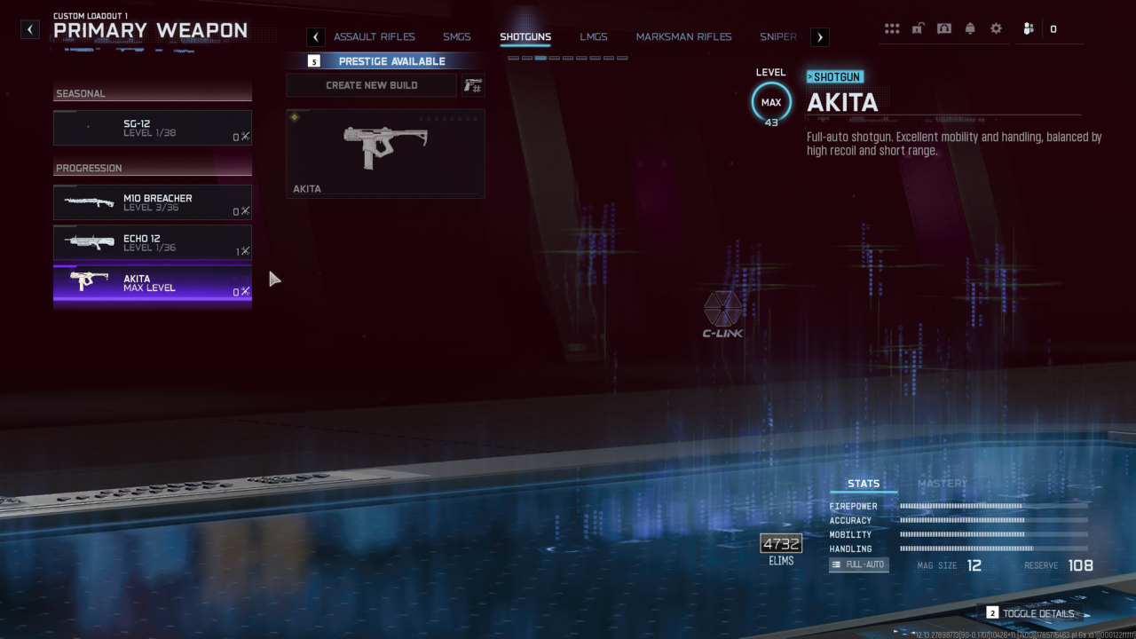Click the Progression section header
This screenshot has width=1136, height=639.
tap(153, 168)
